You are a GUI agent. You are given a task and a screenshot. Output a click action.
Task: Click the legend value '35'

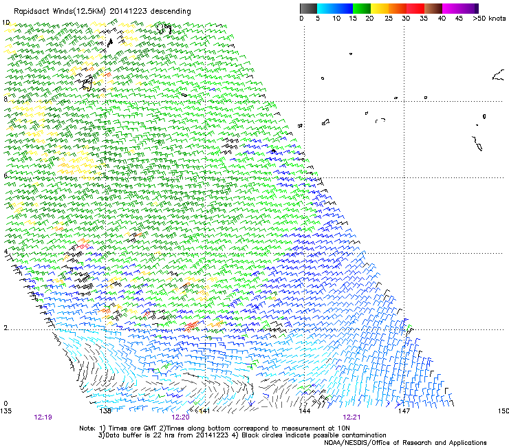(424, 19)
